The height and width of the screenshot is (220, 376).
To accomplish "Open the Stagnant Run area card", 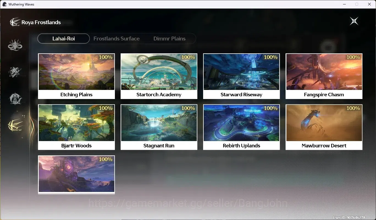I will click(x=159, y=127).
